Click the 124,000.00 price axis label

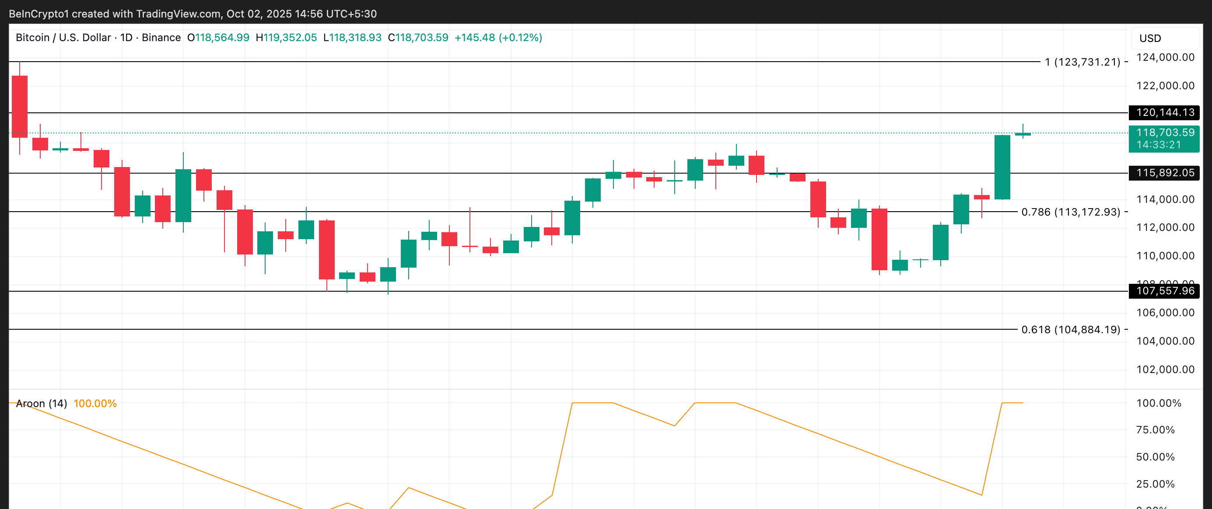(1165, 57)
